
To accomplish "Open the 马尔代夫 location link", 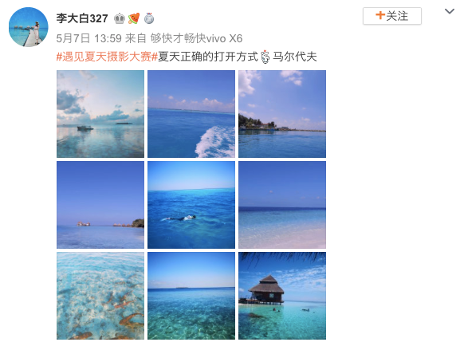I will [294, 57].
